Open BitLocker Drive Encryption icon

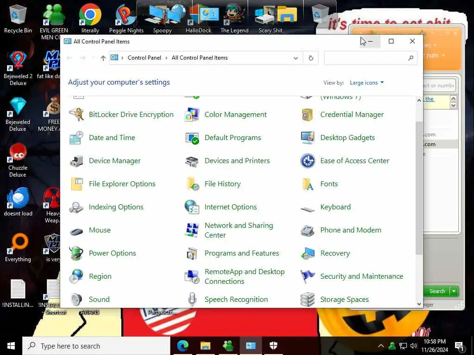76,115
